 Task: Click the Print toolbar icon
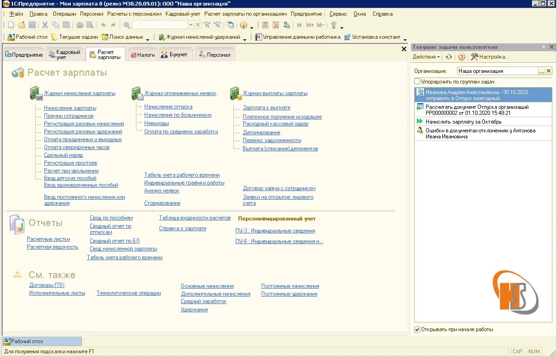[80, 25]
